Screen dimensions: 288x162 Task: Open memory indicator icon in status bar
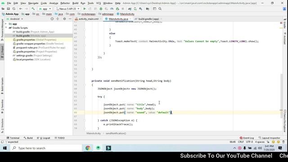[283, 142]
